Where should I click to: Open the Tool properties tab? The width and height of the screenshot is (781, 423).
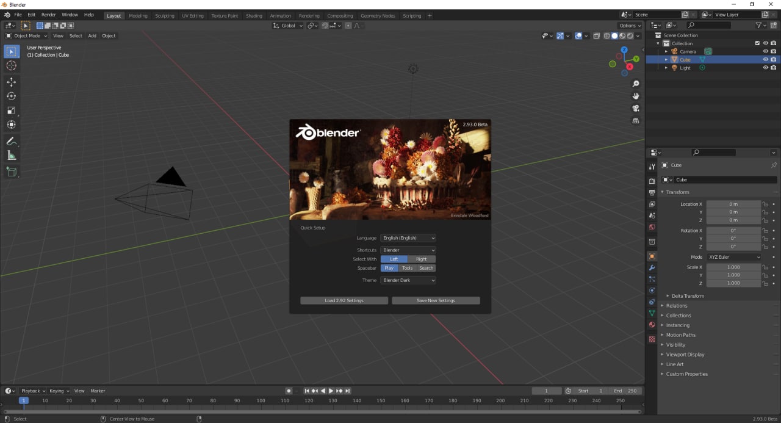click(x=652, y=166)
